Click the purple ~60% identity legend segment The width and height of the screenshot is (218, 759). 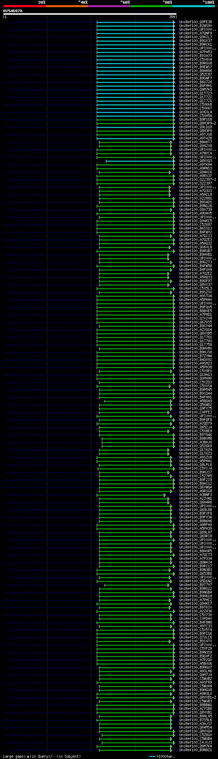pyautogui.click(x=109, y=6)
